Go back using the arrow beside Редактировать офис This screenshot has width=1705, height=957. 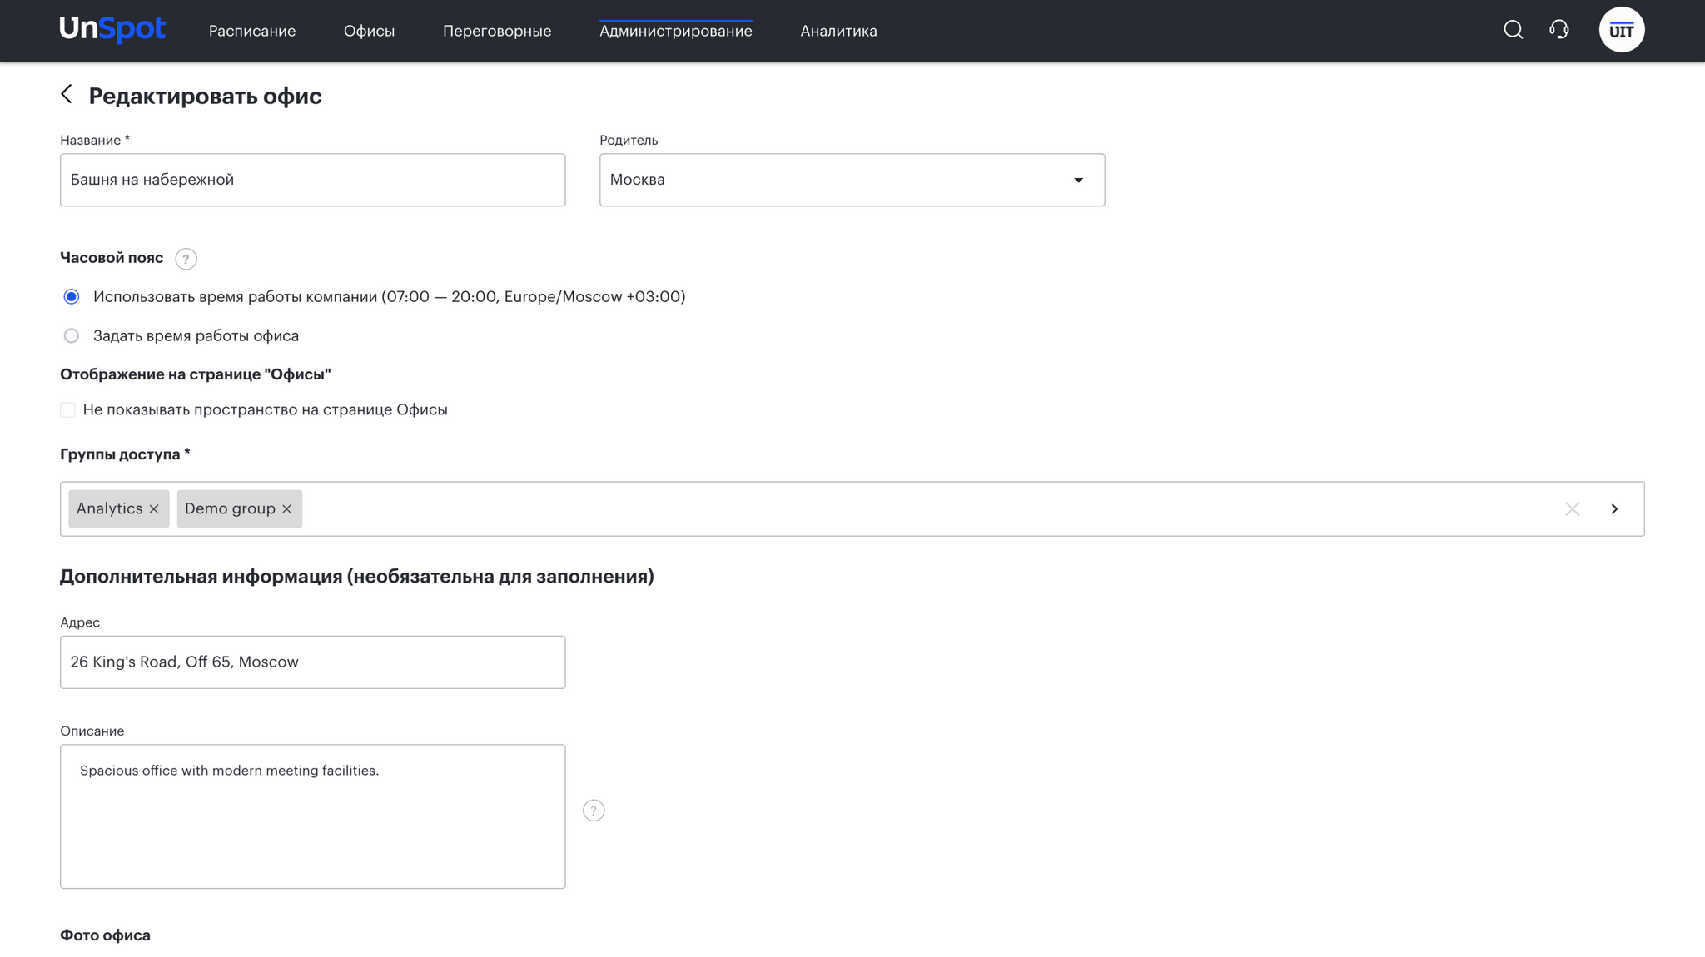[x=67, y=94]
